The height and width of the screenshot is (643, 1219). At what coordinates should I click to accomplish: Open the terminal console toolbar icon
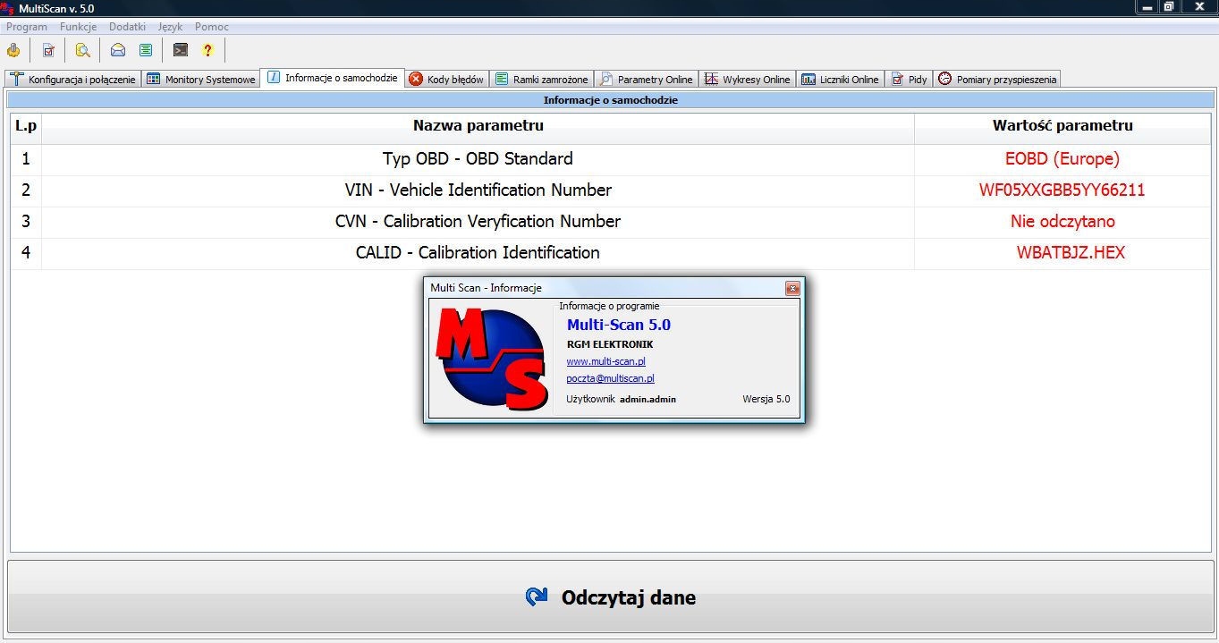(x=181, y=50)
